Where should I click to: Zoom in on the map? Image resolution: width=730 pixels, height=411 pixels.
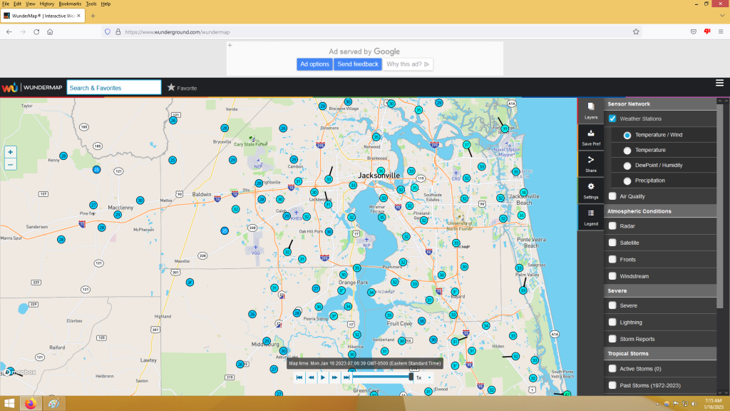(x=10, y=152)
